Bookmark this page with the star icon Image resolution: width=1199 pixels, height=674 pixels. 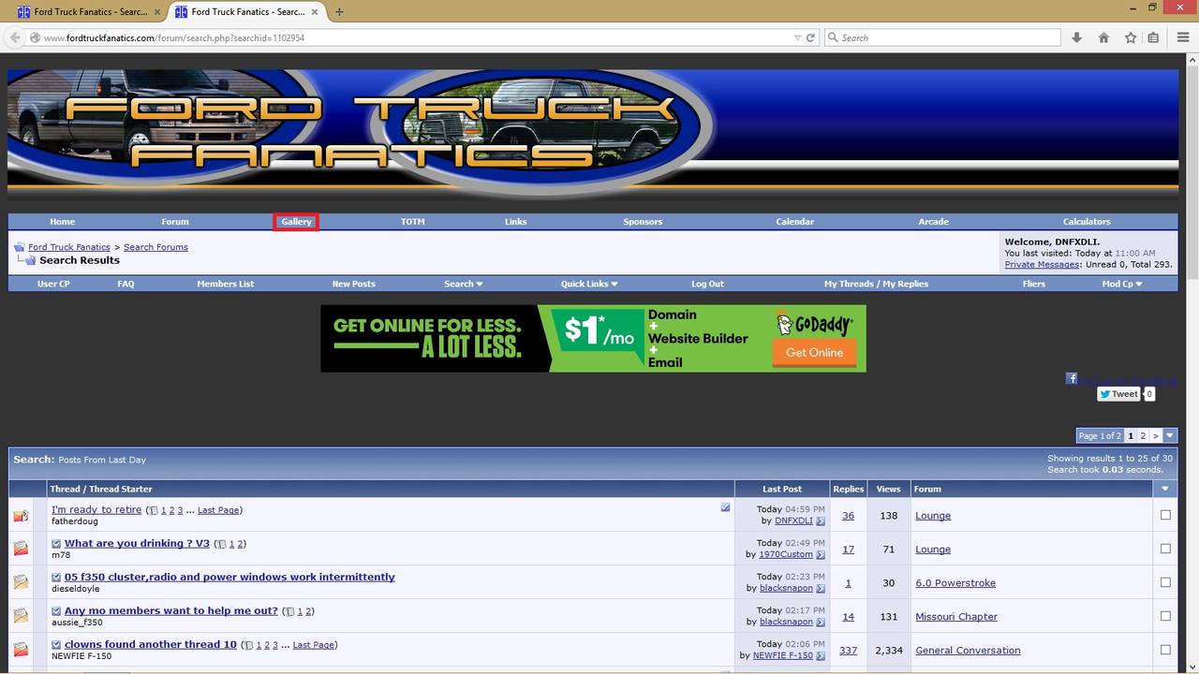coord(1130,37)
